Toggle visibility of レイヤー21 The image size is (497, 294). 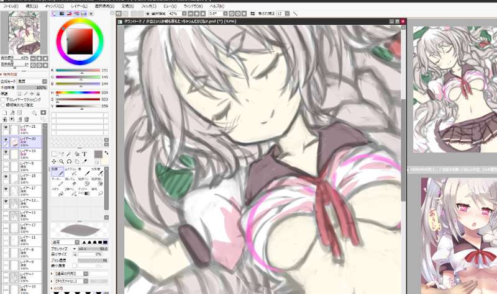click(x=6, y=128)
